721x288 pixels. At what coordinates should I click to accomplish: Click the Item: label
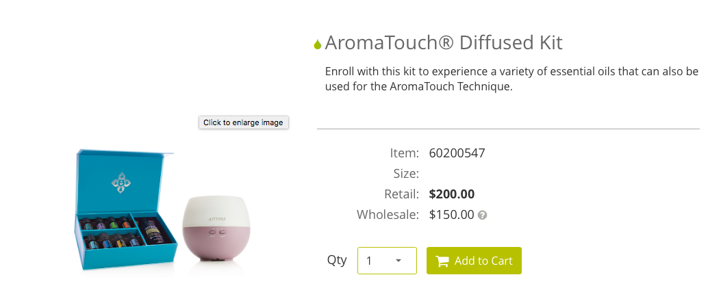404,153
